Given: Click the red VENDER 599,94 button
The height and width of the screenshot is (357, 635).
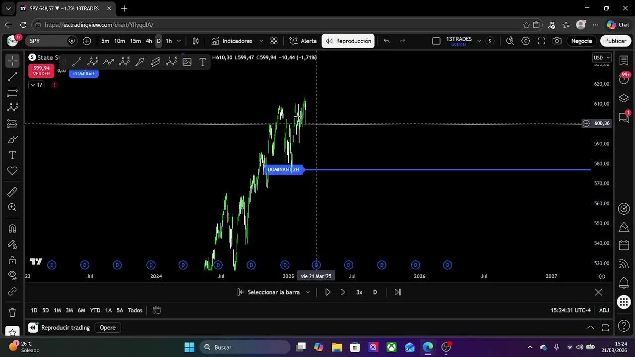Looking at the screenshot, I should tap(41, 70).
